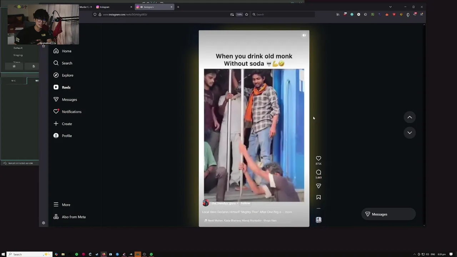Viewport: 457px width, 257px height.
Task: Open Instagram Search in sidebar
Action: point(63,63)
